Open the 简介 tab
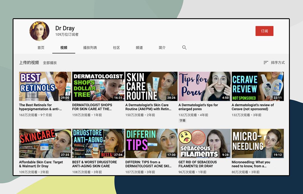The image size is (303, 194). pyautogui.click(x=162, y=48)
